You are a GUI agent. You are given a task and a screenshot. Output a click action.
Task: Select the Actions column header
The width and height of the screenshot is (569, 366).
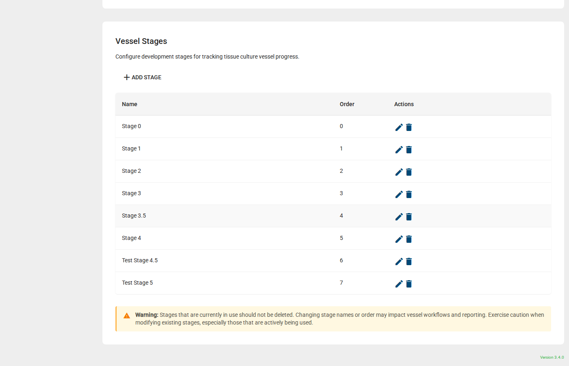point(404,104)
